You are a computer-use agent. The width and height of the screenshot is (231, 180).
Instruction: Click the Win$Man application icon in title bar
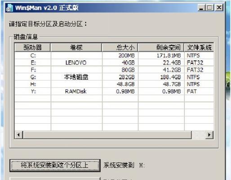click(x=9, y=8)
